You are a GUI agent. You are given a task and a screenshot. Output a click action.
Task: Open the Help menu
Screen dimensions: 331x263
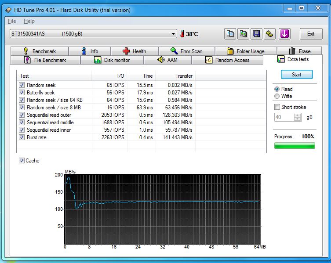coord(29,21)
